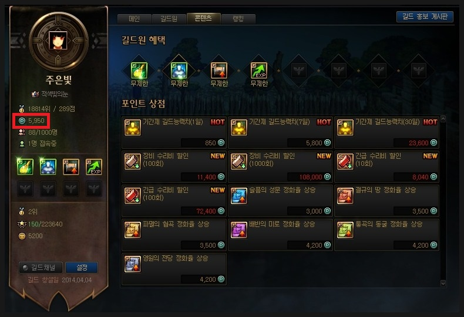Switch to the 길드원 tab
This screenshot has width=464, height=317.
[169, 19]
